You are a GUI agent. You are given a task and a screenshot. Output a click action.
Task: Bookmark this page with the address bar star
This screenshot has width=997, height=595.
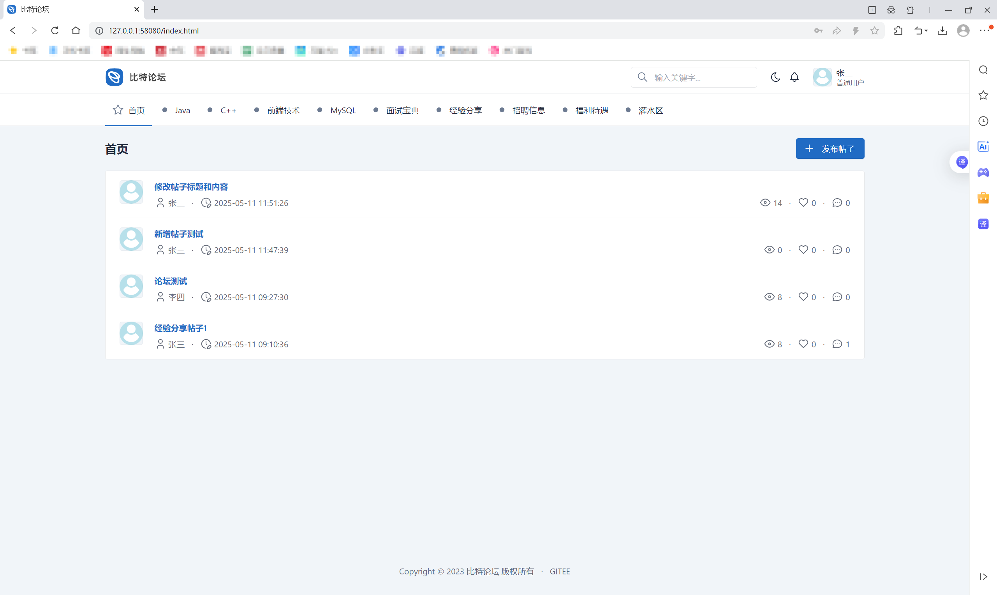(874, 31)
